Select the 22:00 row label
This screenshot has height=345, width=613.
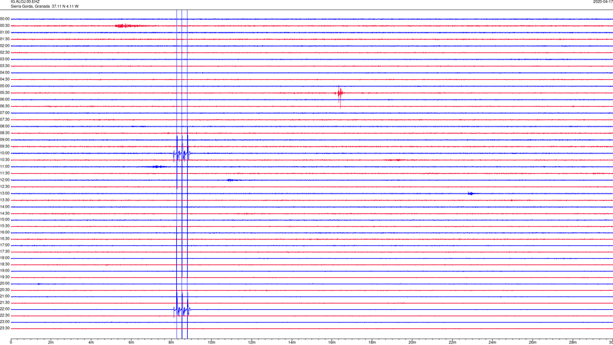coord(4,309)
